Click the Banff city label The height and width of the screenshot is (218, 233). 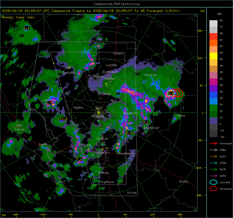43,144
